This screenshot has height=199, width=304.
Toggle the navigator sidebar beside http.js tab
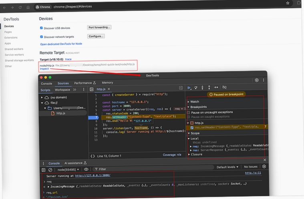coord(91,89)
